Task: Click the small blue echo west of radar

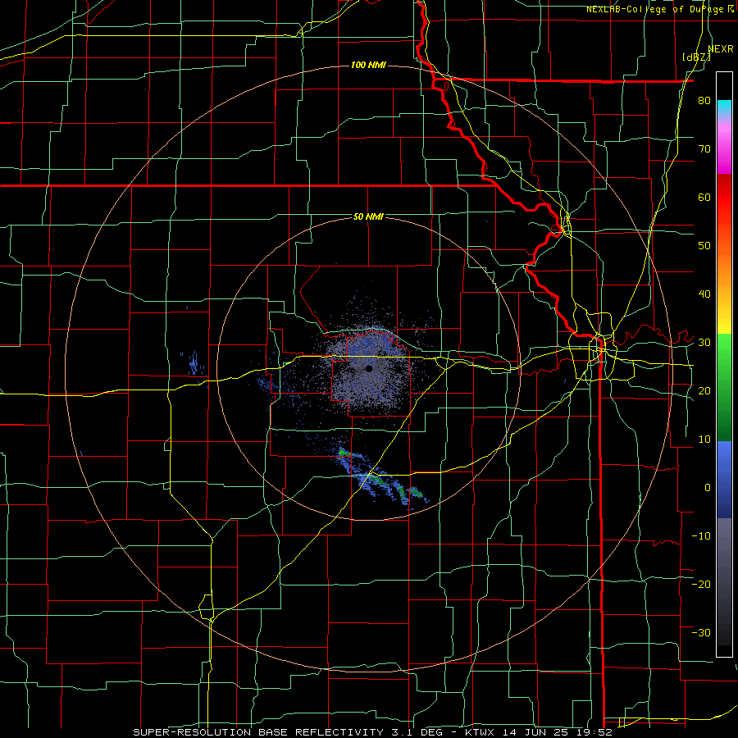Action: point(193,363)
